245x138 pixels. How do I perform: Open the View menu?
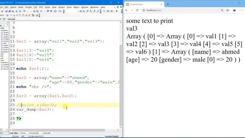click(x=54, y=7)
